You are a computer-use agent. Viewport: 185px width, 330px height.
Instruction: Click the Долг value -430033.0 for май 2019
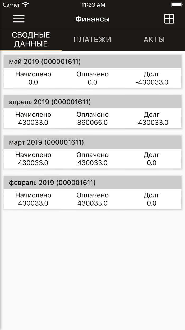152,82
